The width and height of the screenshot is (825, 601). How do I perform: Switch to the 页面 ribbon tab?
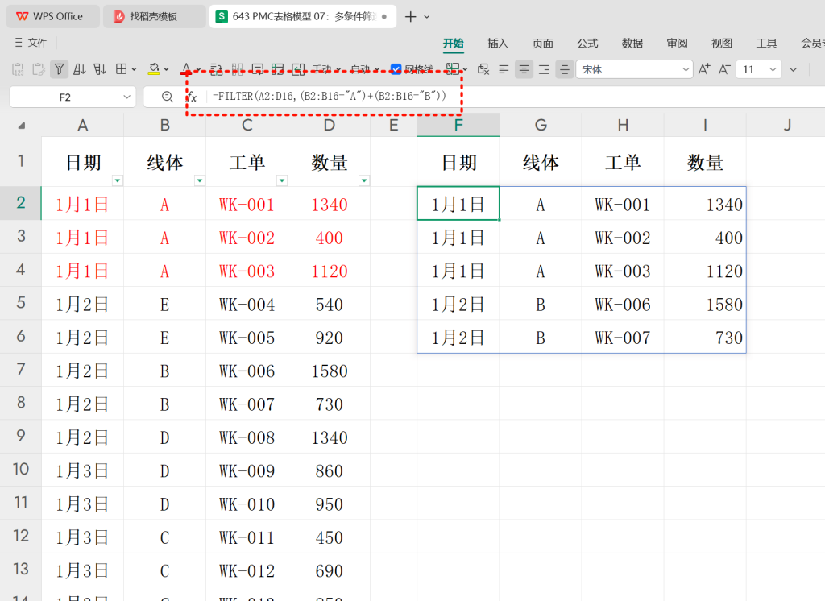(542, 44)
